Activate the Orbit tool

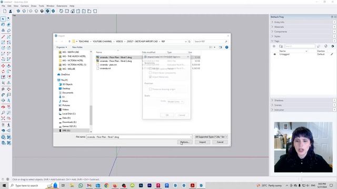pyautogui.click(x=3, y=107)
